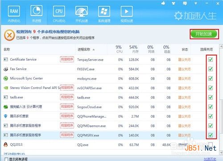The height and width of the screenshot is (161, 223).
Task: Select the QQPMSRV.exe process name
Action: click(88, 136)
